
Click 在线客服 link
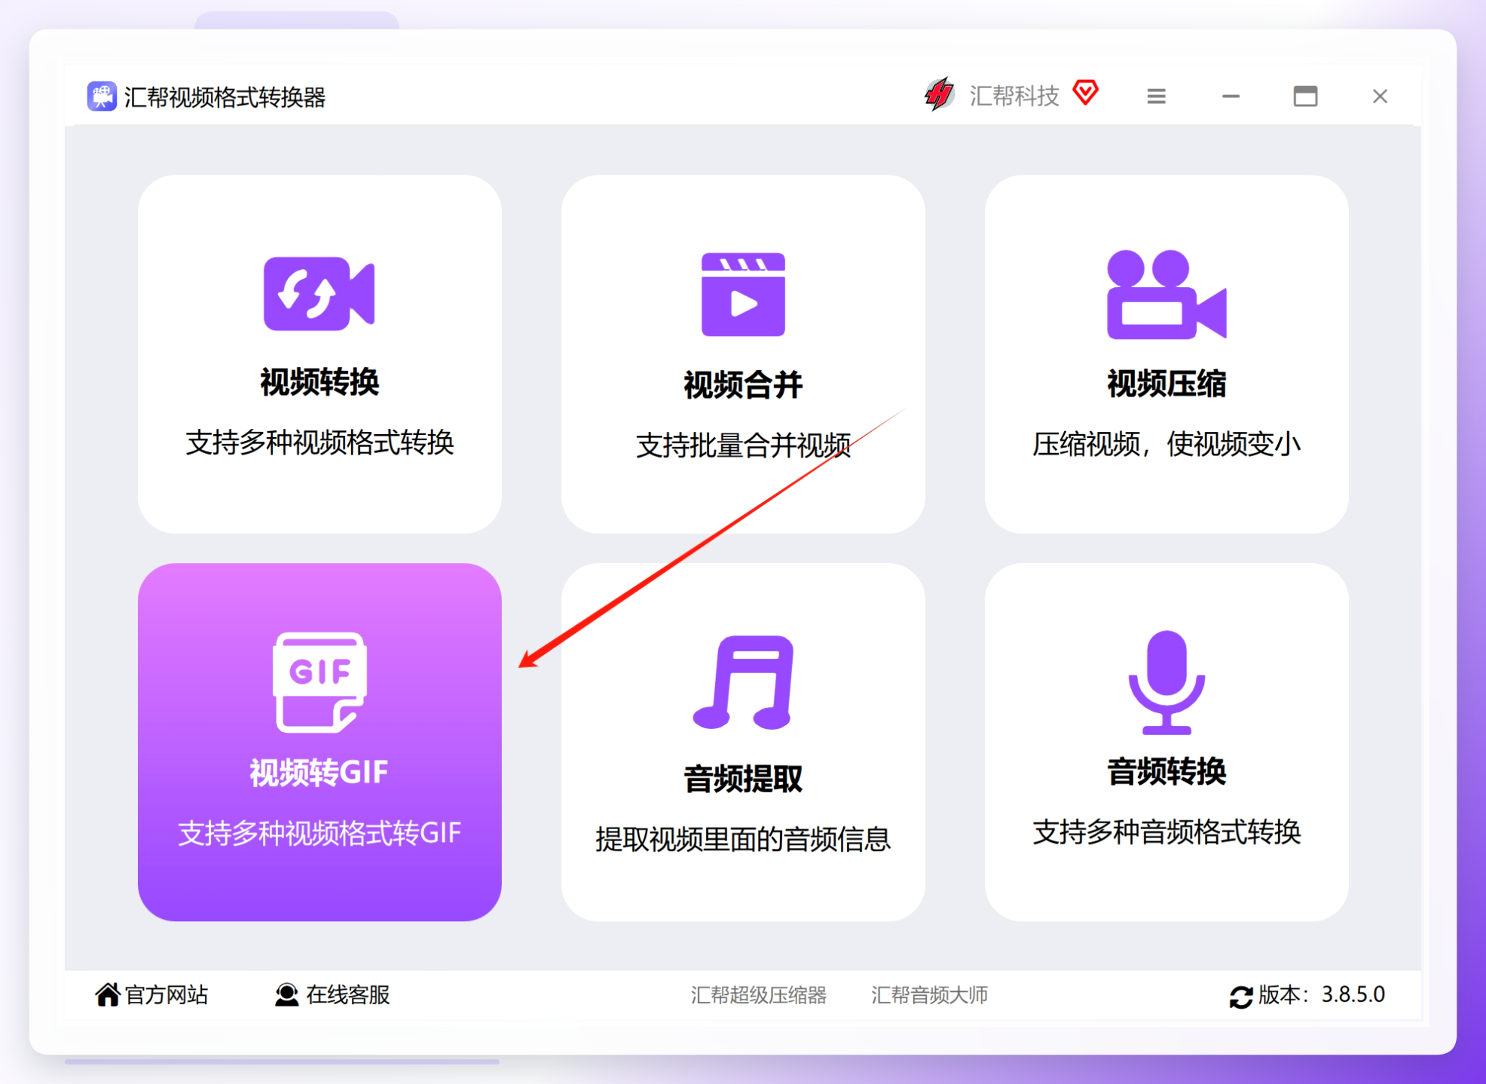pyautogui.click(x=347, y=994)
